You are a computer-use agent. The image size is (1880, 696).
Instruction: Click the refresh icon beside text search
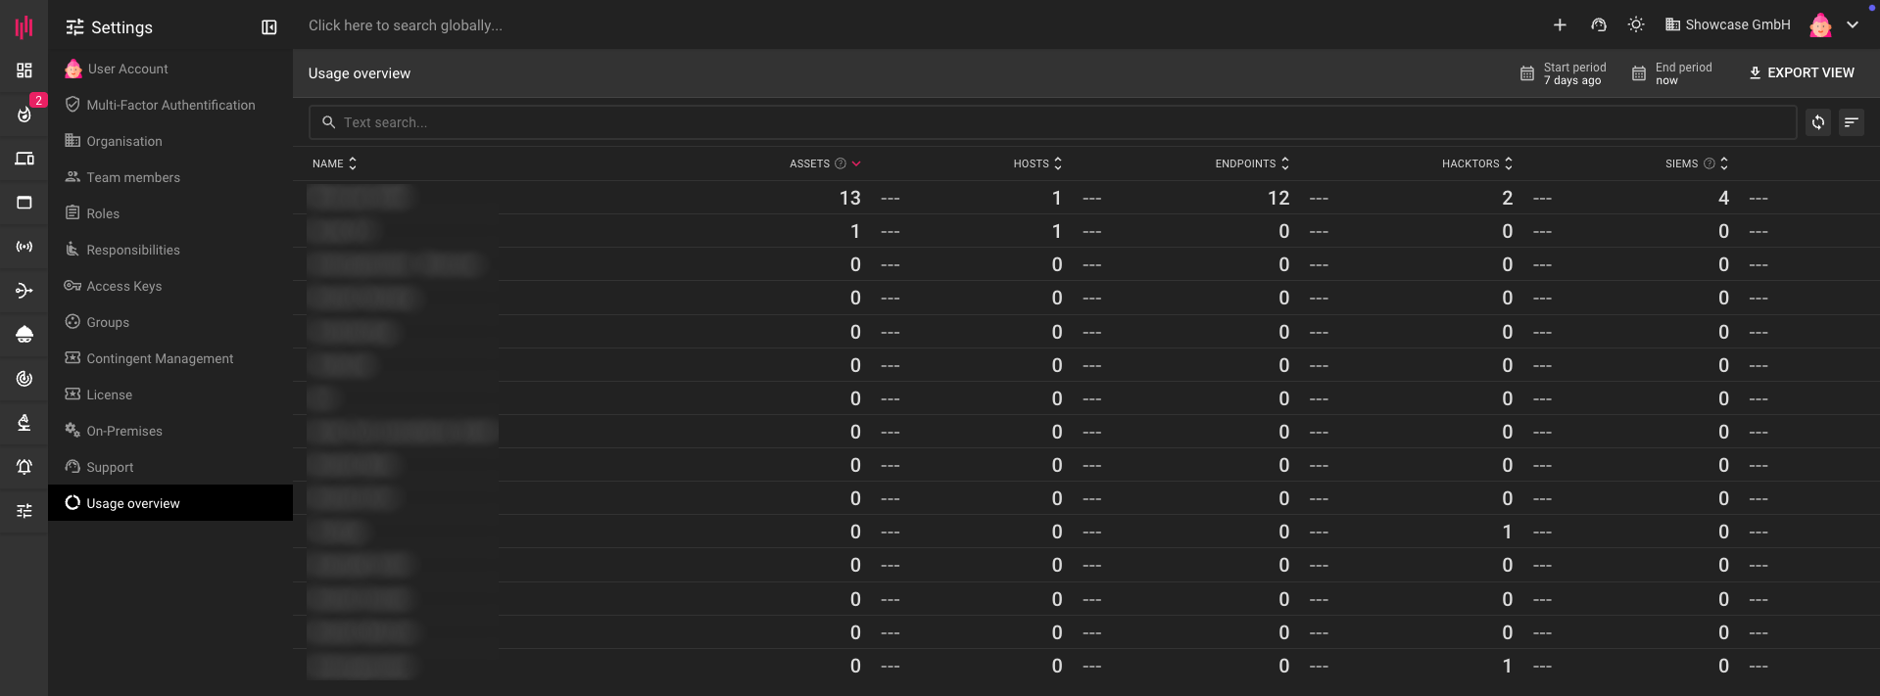[1817, 122]
